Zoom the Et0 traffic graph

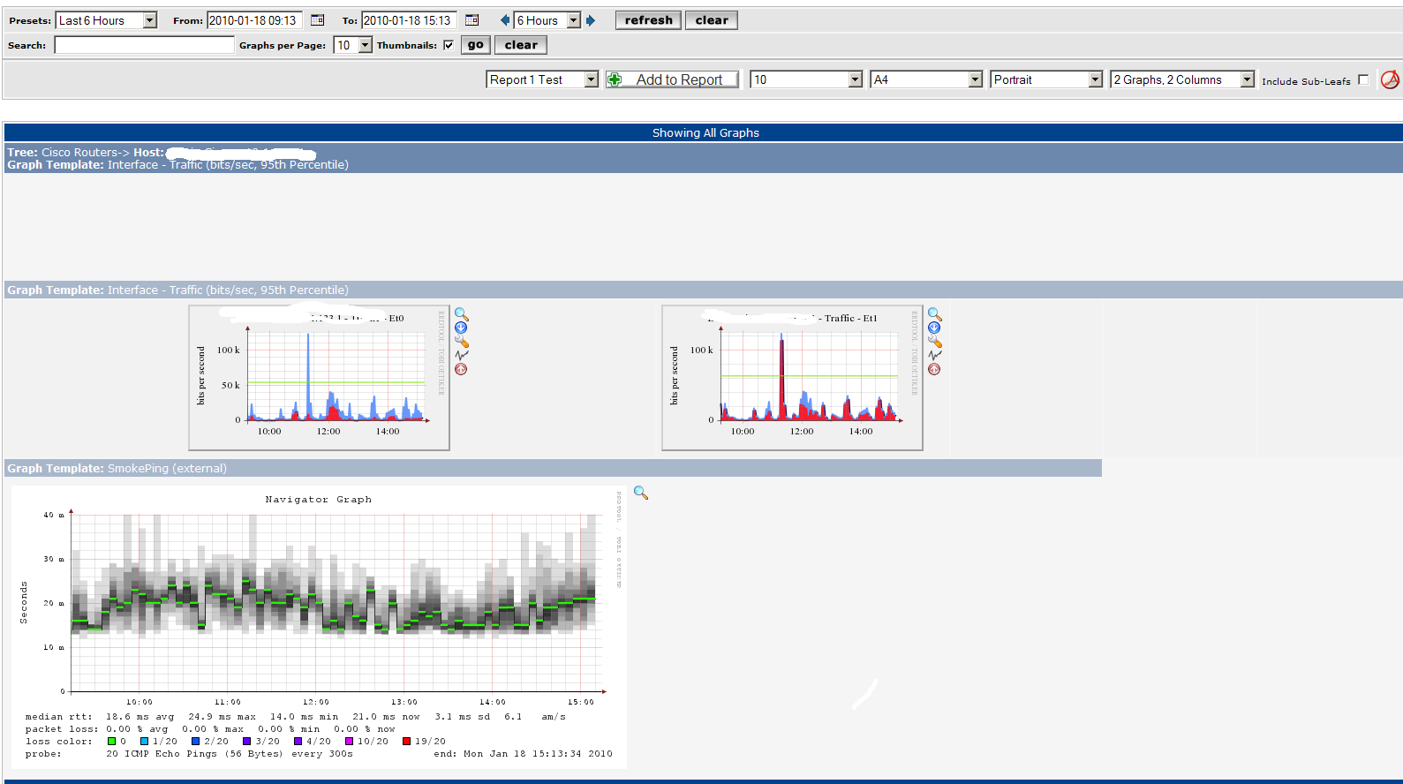(x=462, y=314)
